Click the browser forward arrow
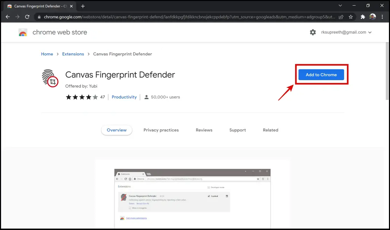 pos(18,17)
